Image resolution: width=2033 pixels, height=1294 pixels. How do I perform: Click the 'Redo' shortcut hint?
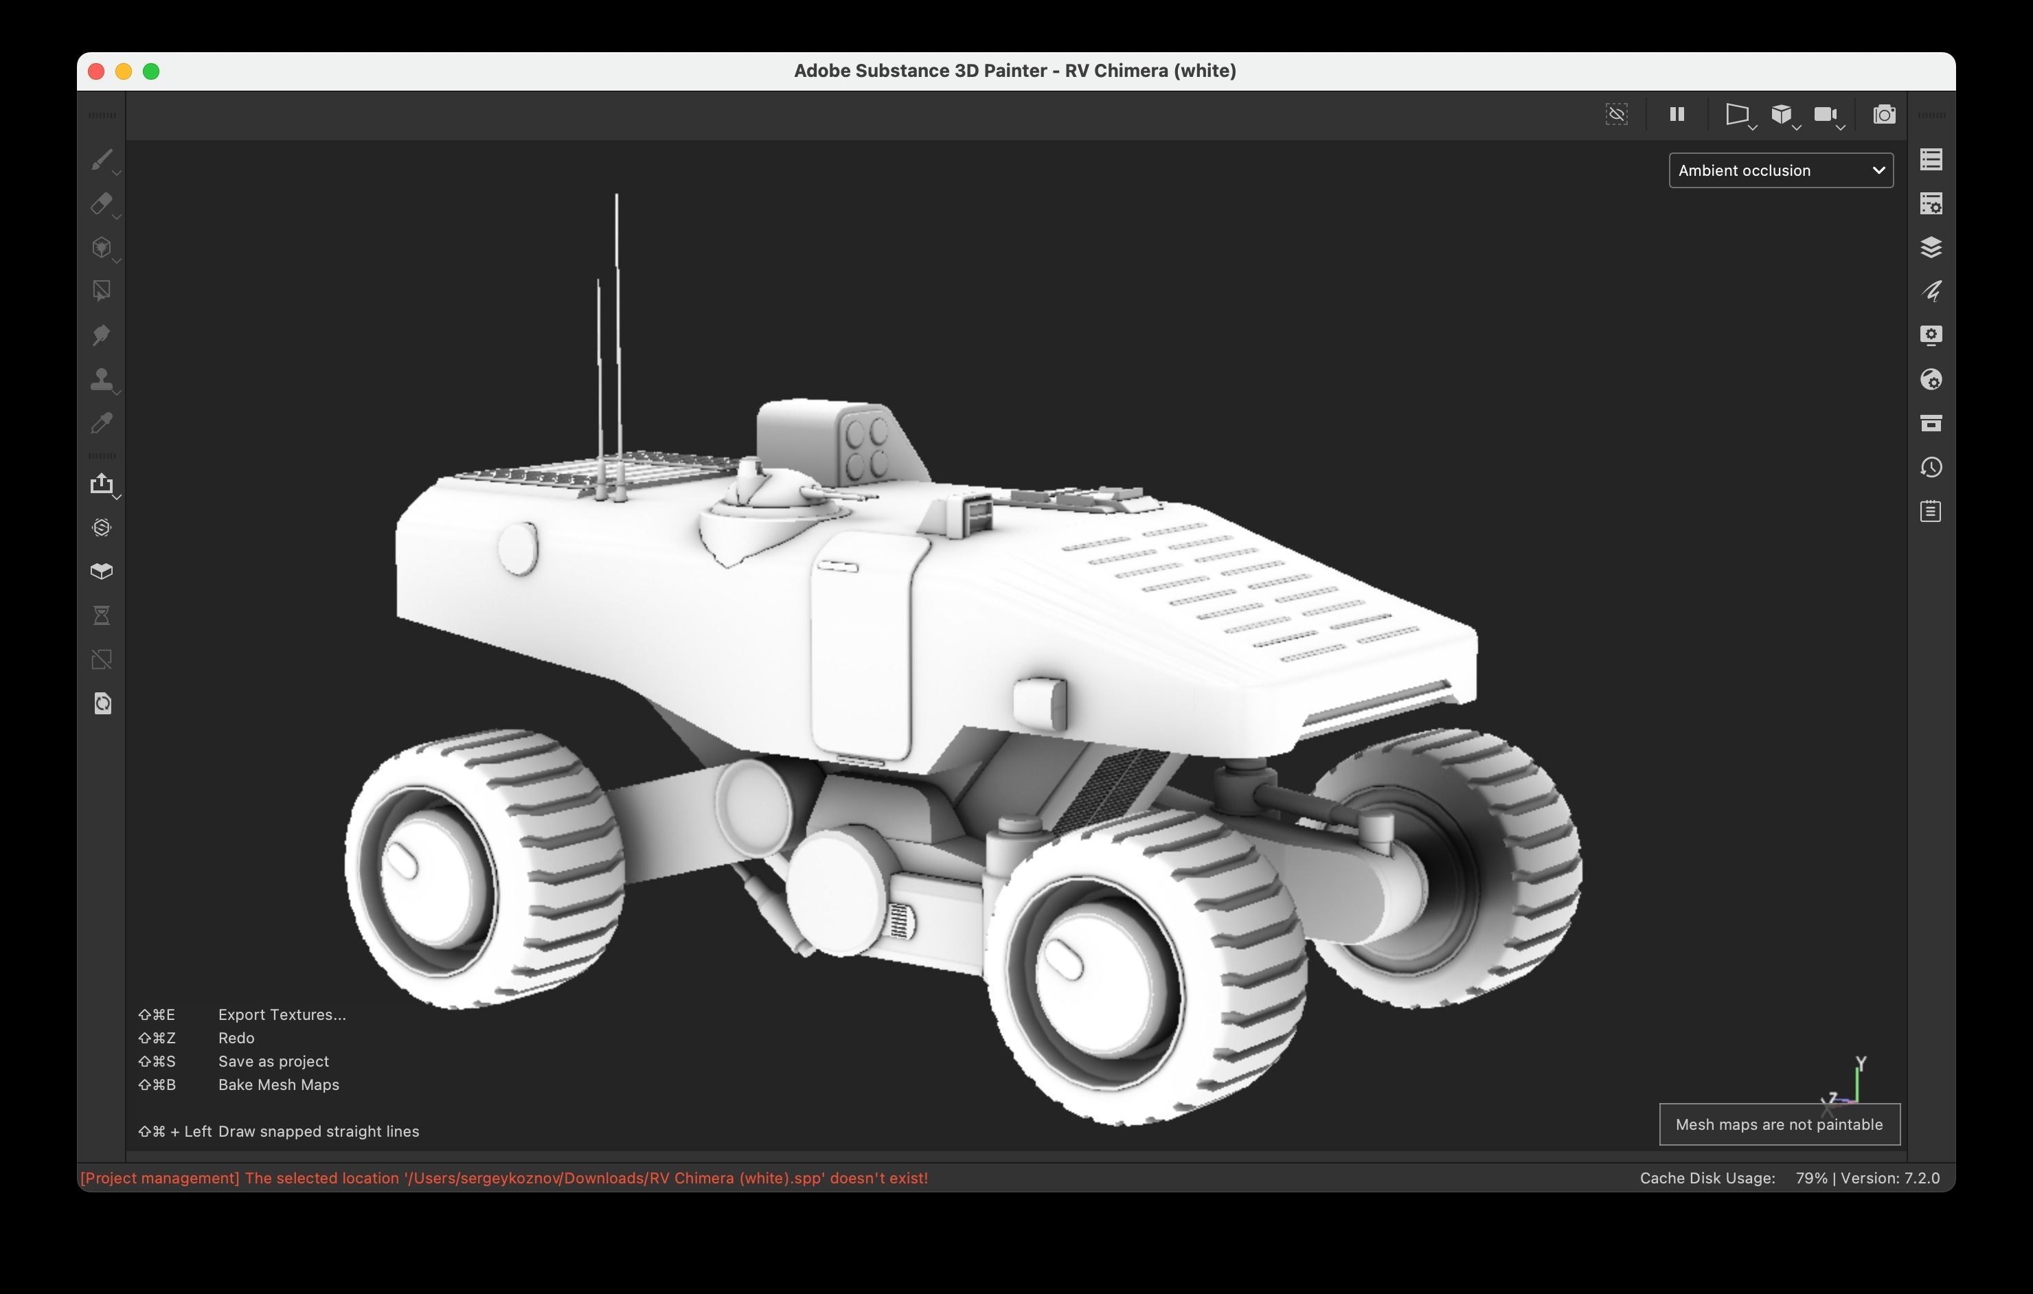pos(236,1038)
